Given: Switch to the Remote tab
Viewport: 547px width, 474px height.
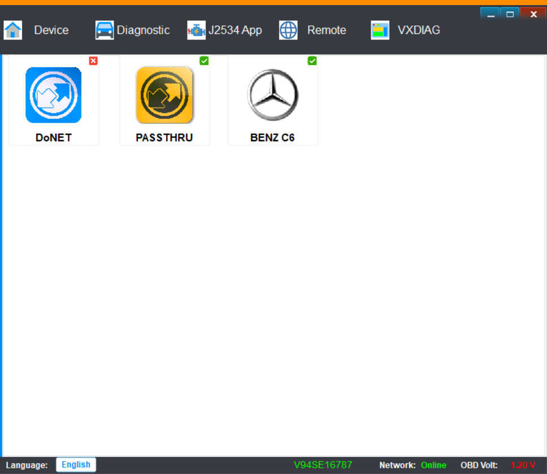Looking at the screenshot, I should [x=327, y=30].
